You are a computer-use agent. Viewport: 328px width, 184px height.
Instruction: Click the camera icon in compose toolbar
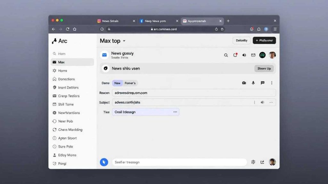pos(244,83)
